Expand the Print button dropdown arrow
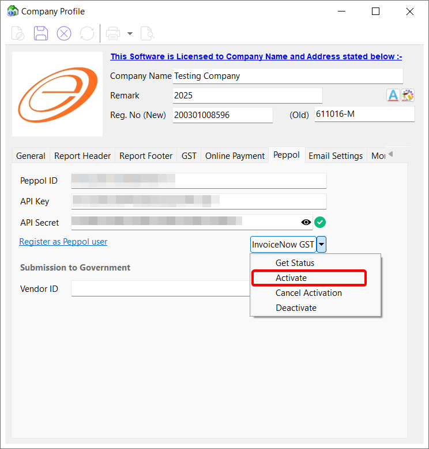This screenshot has height=449, width=429. point(130,33)
